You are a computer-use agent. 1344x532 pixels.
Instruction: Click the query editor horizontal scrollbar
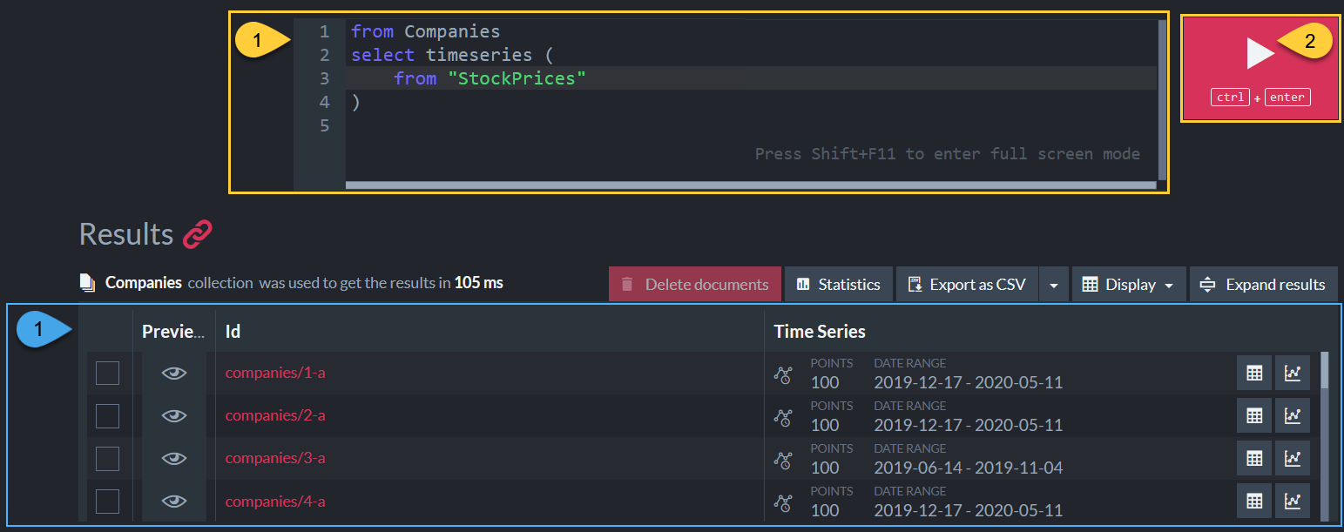751,185
